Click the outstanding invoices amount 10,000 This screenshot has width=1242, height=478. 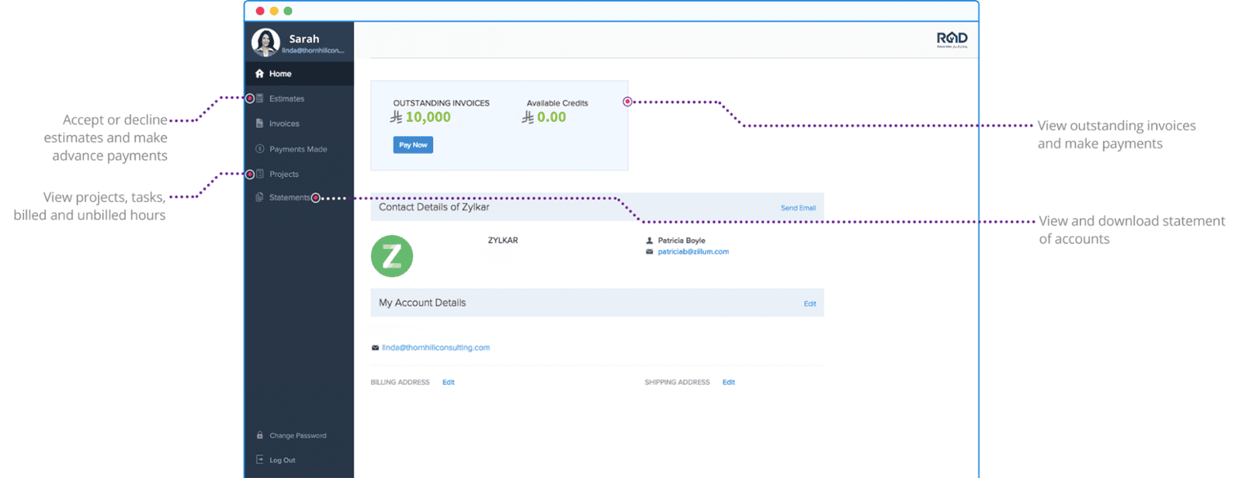tap(428, 117)
